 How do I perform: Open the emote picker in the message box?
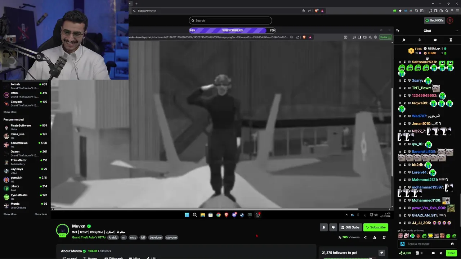pos(452,244)
